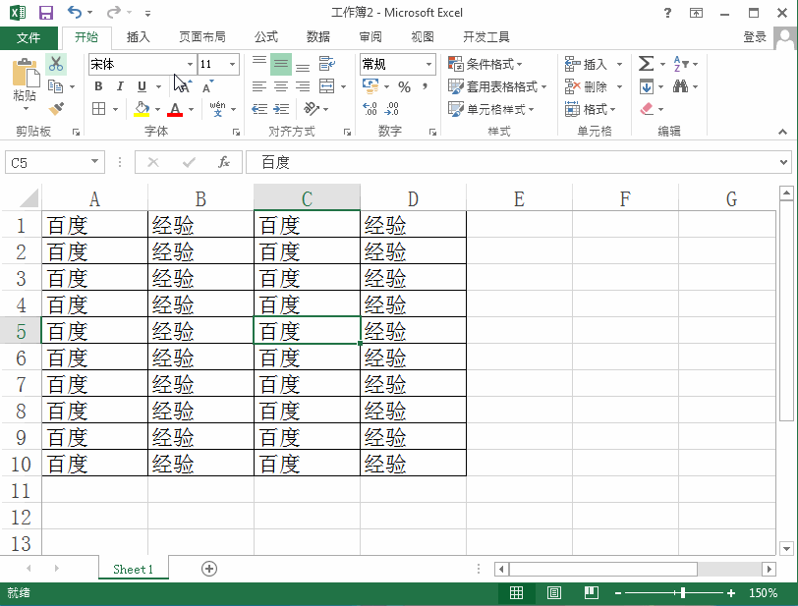Select column D header

click(413, 198)
